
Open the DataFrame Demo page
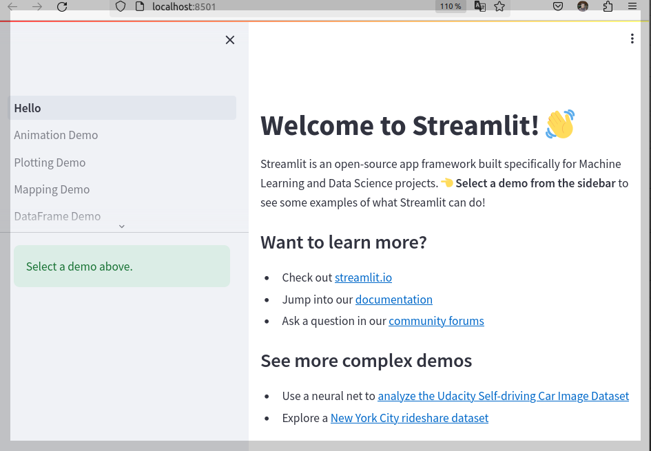pyautogui.click(x=57, y=216)
